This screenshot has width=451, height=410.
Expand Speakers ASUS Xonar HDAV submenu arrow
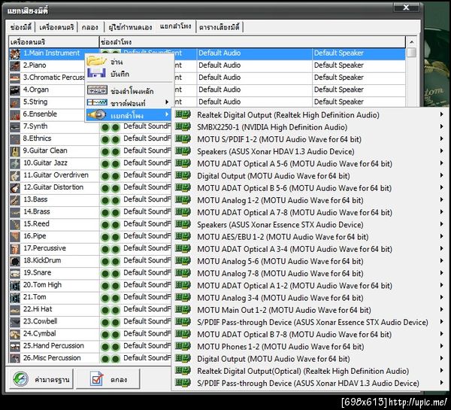[x=441, y=151]
